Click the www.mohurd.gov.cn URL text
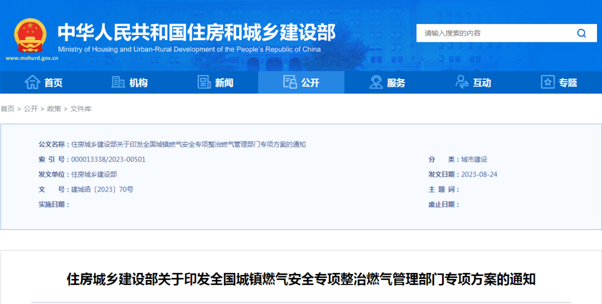 [x=32, y=58]
